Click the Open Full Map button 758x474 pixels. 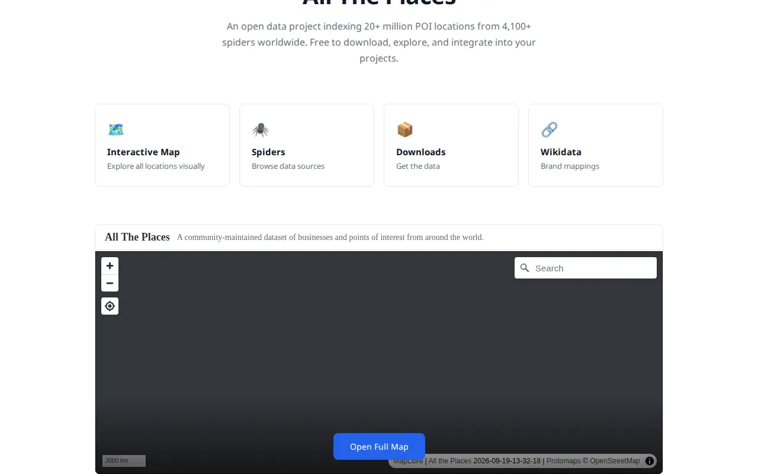(x=379, y=447)
